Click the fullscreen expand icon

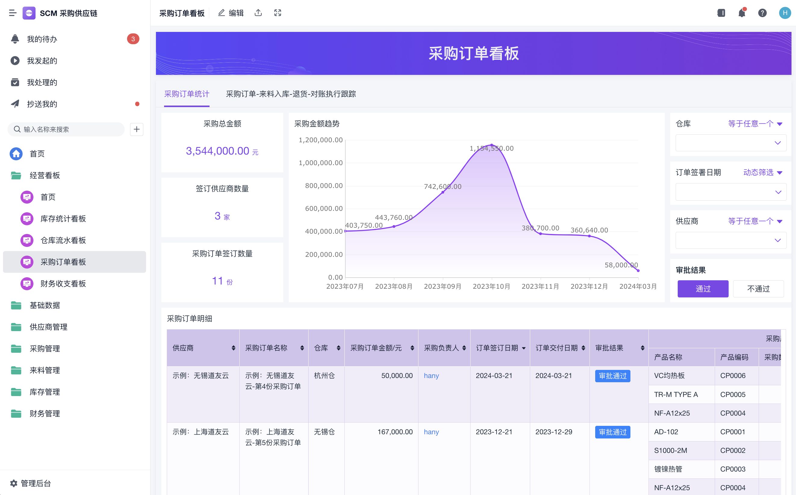tap(278, 13)
